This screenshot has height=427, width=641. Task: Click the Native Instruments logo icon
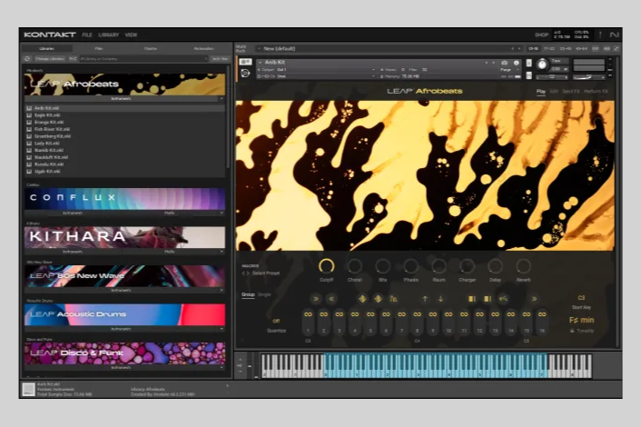pos(614,35)
